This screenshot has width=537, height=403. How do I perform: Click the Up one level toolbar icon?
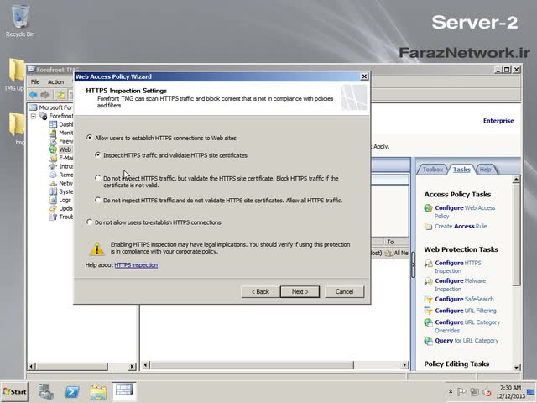[60, 95]
